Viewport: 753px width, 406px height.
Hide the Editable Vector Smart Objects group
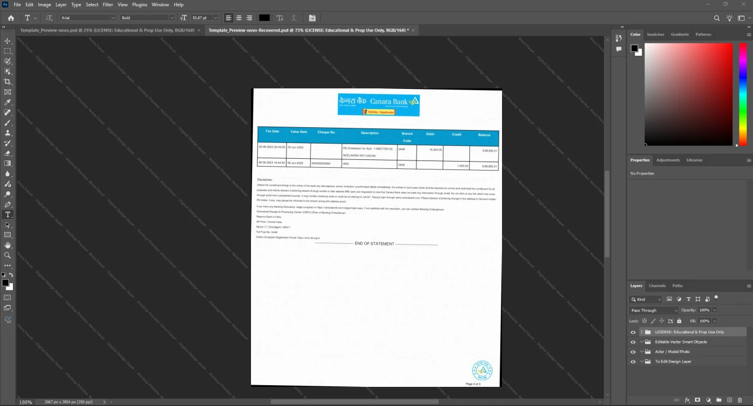tap(633, 342)
